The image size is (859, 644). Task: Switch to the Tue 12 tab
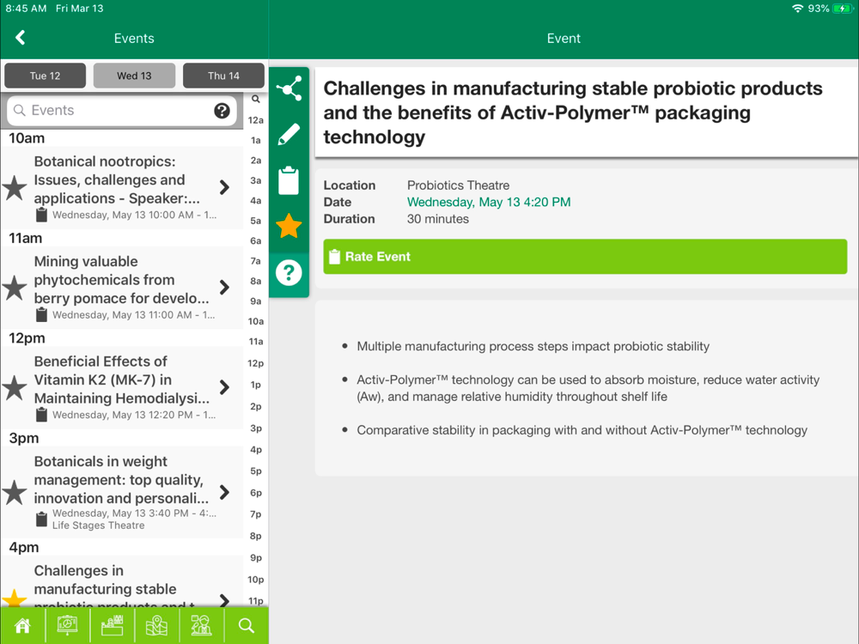45,76
